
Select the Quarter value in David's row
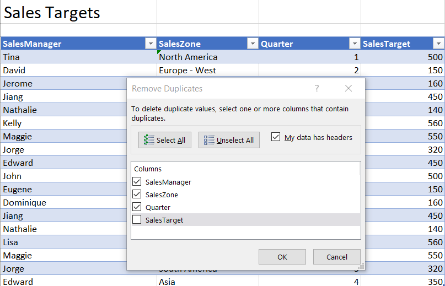(310, 70)
